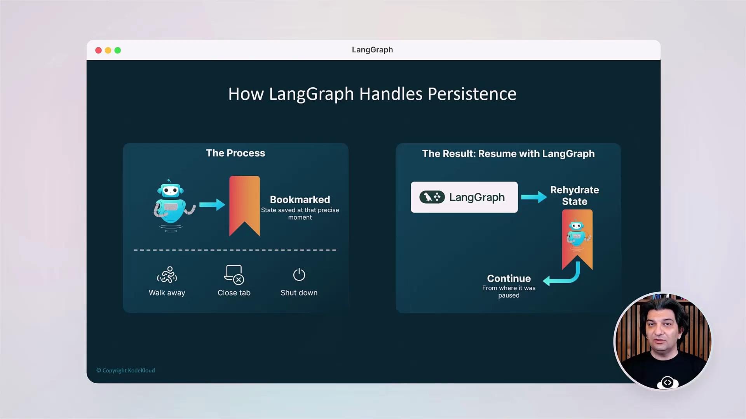The width and height of the screenshot is (746, 419).
Task: Click the red close window button
Action: 98,50
